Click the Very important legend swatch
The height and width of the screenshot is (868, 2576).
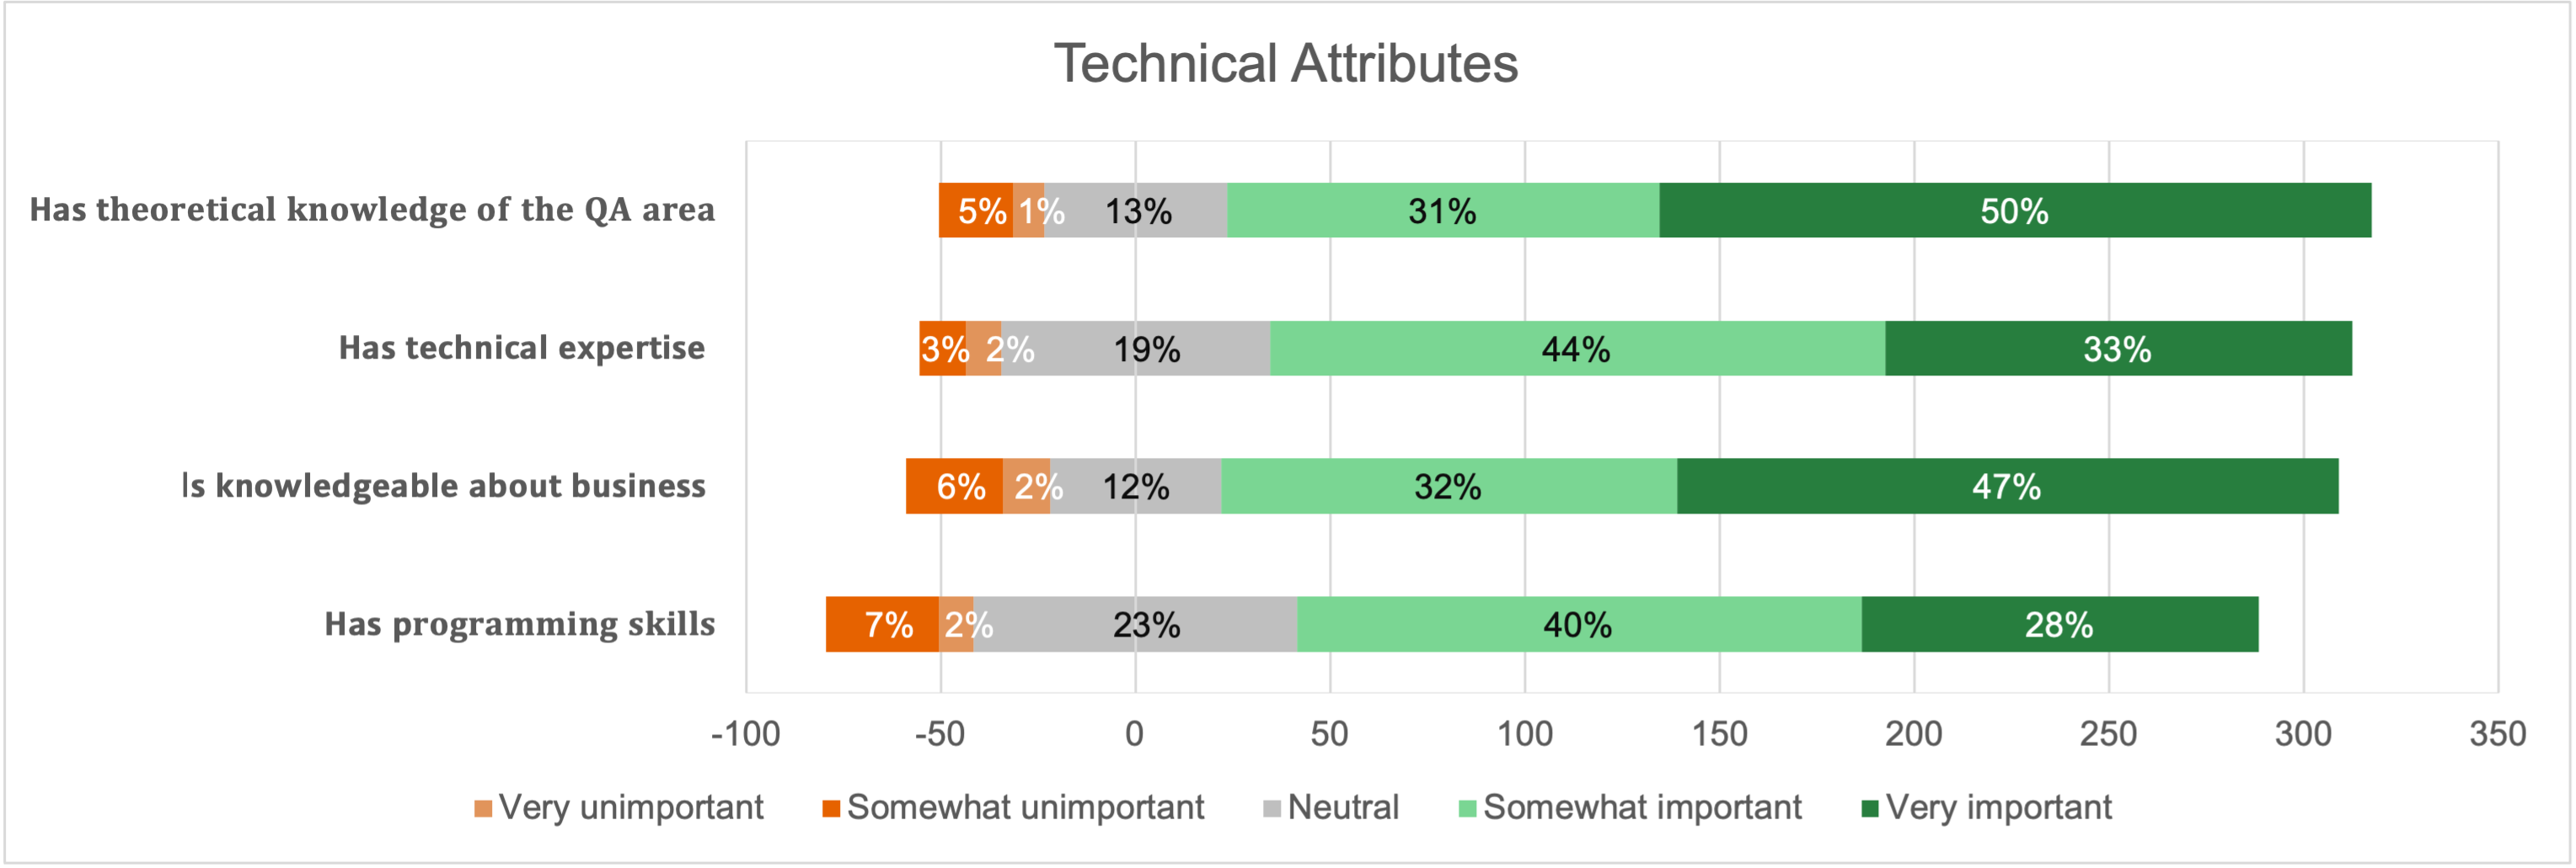(x=1869, y=808)
